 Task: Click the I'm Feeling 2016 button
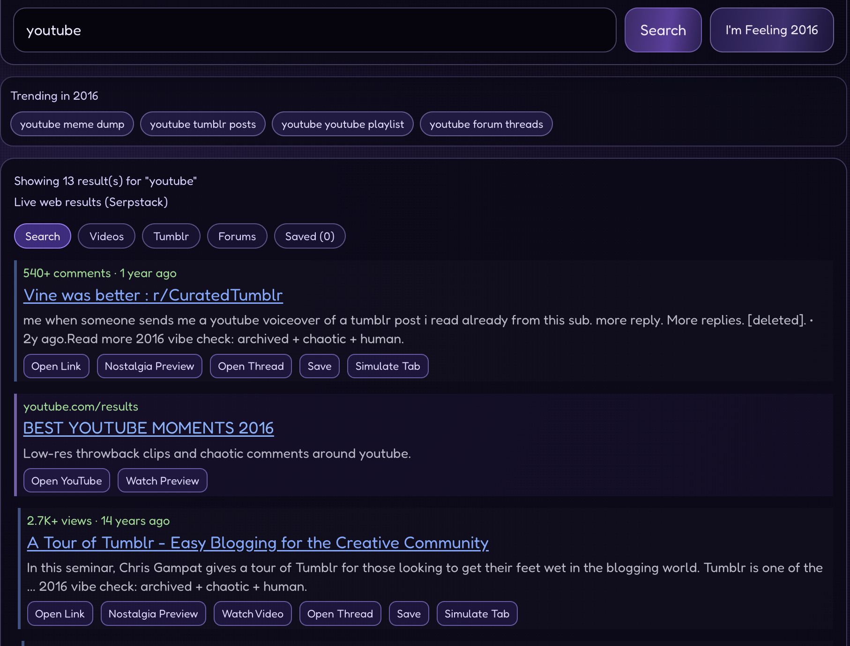tap(772, 30)
